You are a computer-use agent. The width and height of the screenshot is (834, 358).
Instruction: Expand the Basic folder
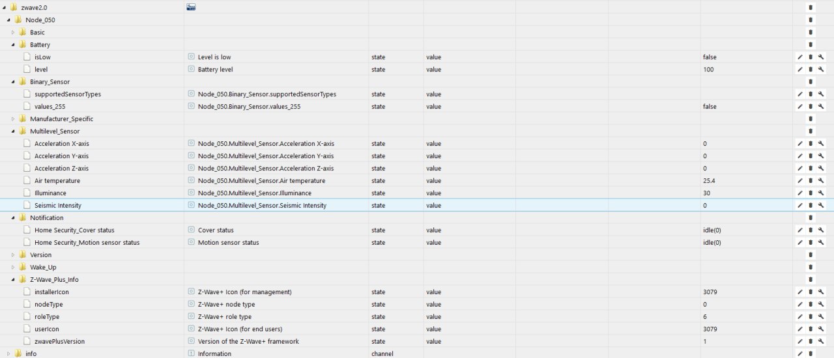click(x=13, y=33)
